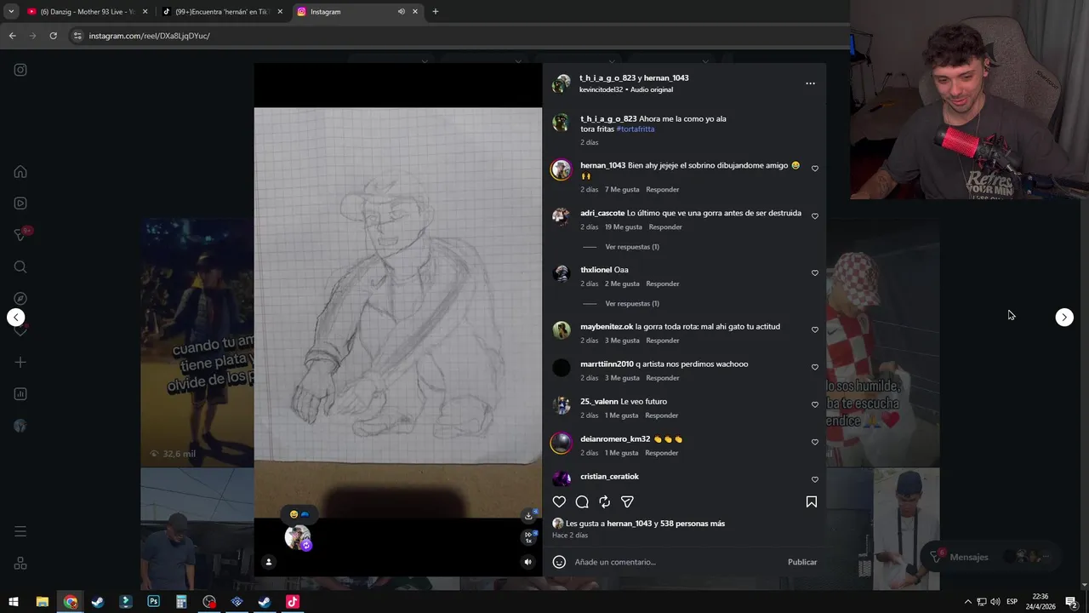Like thxlionel's comment
This screenshot has height=613, width=1089.
pyautogui.click(x=815, y=273)
